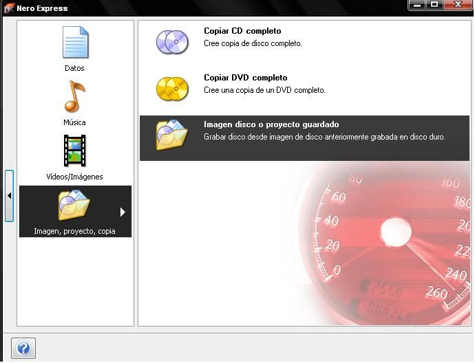The height and width of the screenshot is (363, 475).
Task: Maximize the Nero Express window
Action: pyautogui.click(x=434, y=5)
